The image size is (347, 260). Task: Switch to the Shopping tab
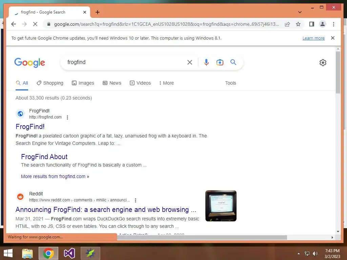50,83
